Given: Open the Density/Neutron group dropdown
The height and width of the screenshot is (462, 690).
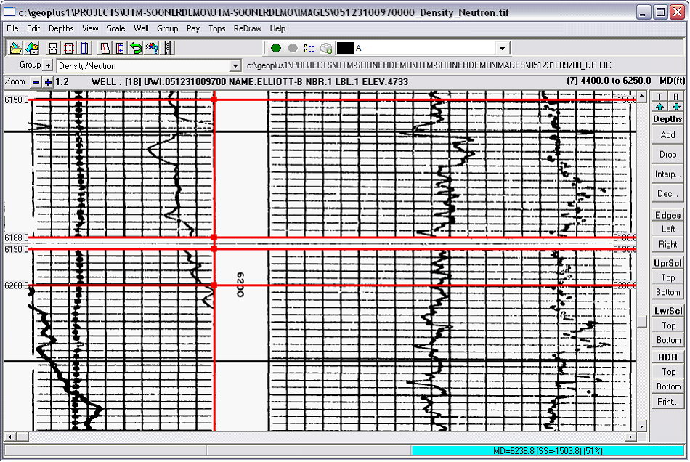Looking at the screenshot, I should click(235, 66).
